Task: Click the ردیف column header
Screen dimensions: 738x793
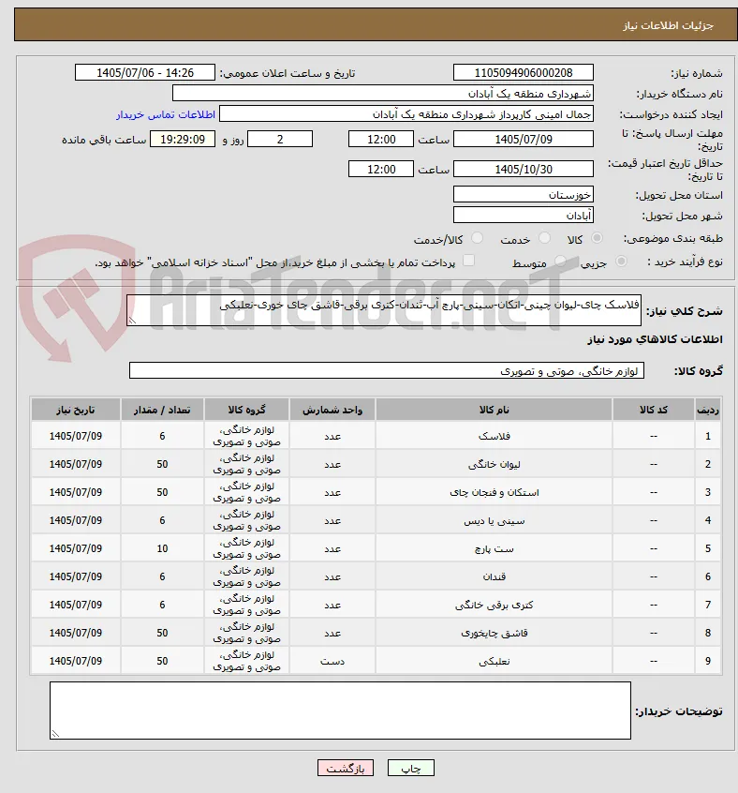Action: pos(708,410)
